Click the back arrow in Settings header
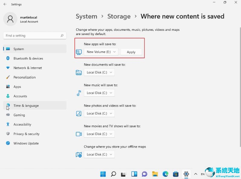 (5, 4)
